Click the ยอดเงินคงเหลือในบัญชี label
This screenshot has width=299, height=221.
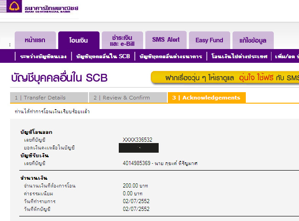[49, 148]
